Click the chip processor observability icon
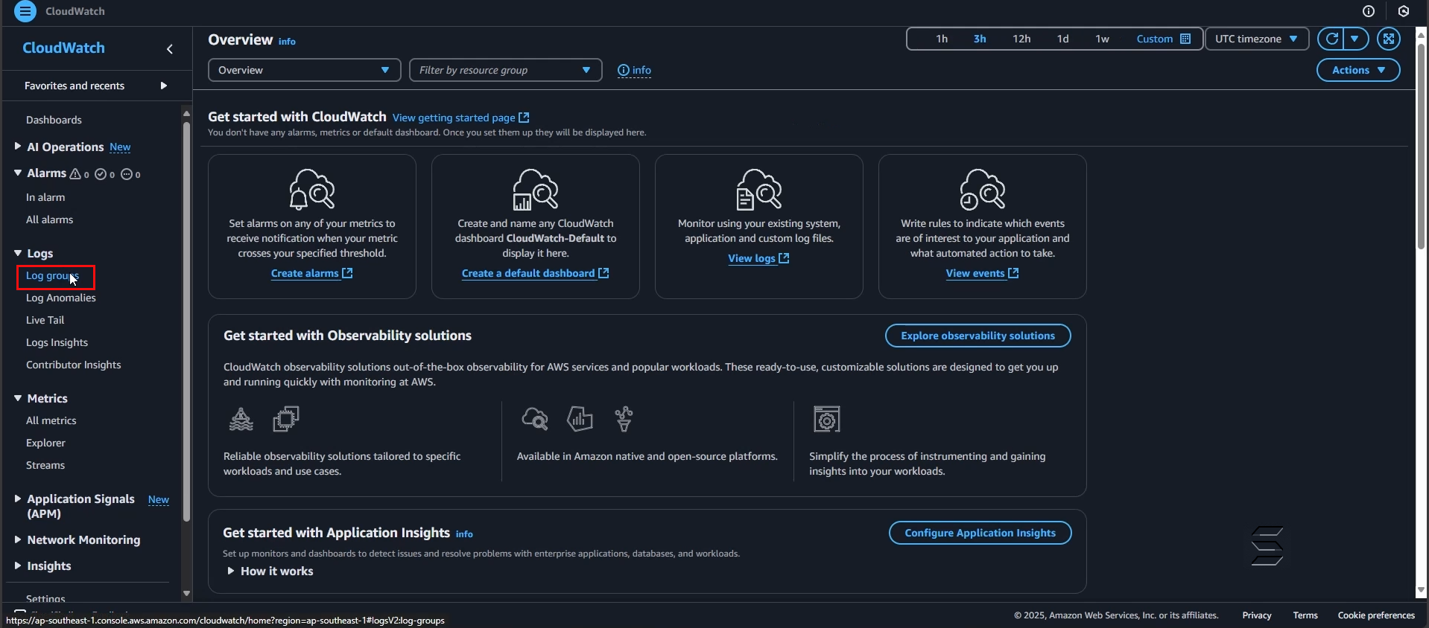This screenshot has width=1429, height=628. [286, 419]
